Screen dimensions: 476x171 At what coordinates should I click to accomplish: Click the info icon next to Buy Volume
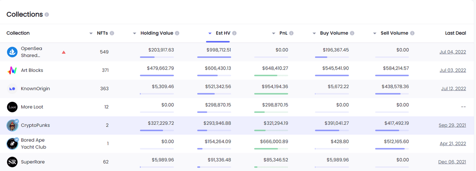[x=352, y=33]
